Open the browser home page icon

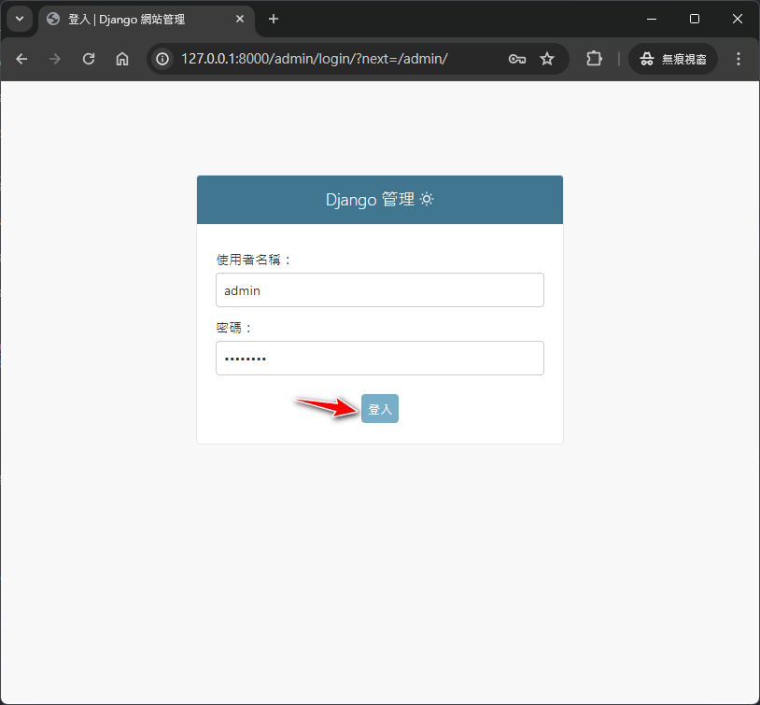coord(122,59)
